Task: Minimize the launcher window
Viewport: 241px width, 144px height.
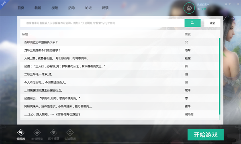Action: point(234,4)
